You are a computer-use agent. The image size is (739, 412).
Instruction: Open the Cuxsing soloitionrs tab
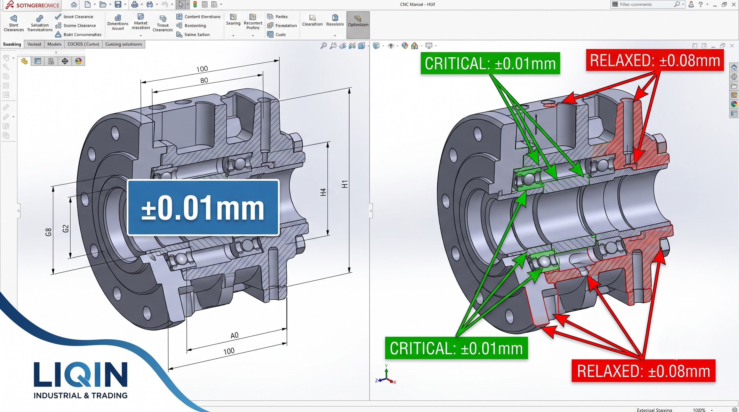click(124, 44)
